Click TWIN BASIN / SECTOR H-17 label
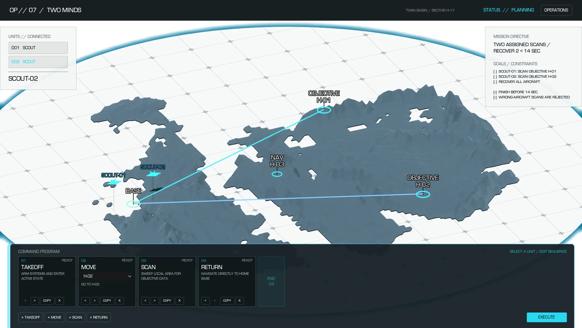The width and height of the screenshot is (582, 328). coord(430,10)
